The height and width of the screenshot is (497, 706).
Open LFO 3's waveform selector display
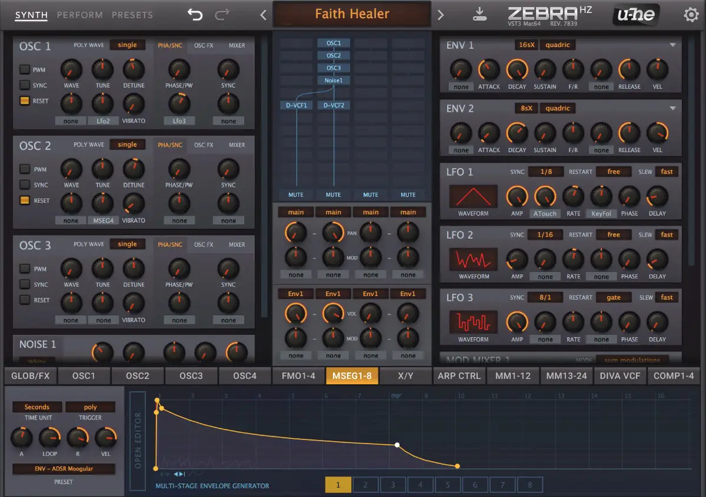[473, 322]
